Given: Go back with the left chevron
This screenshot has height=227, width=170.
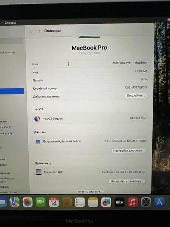Looking at the screenshot, I should point(31,31).
